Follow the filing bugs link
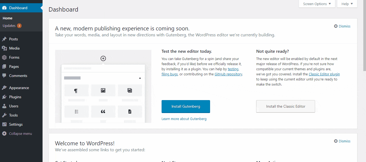The height and width of the screenshot is (162, 366). pyautogui.click(x=170, y=74)
